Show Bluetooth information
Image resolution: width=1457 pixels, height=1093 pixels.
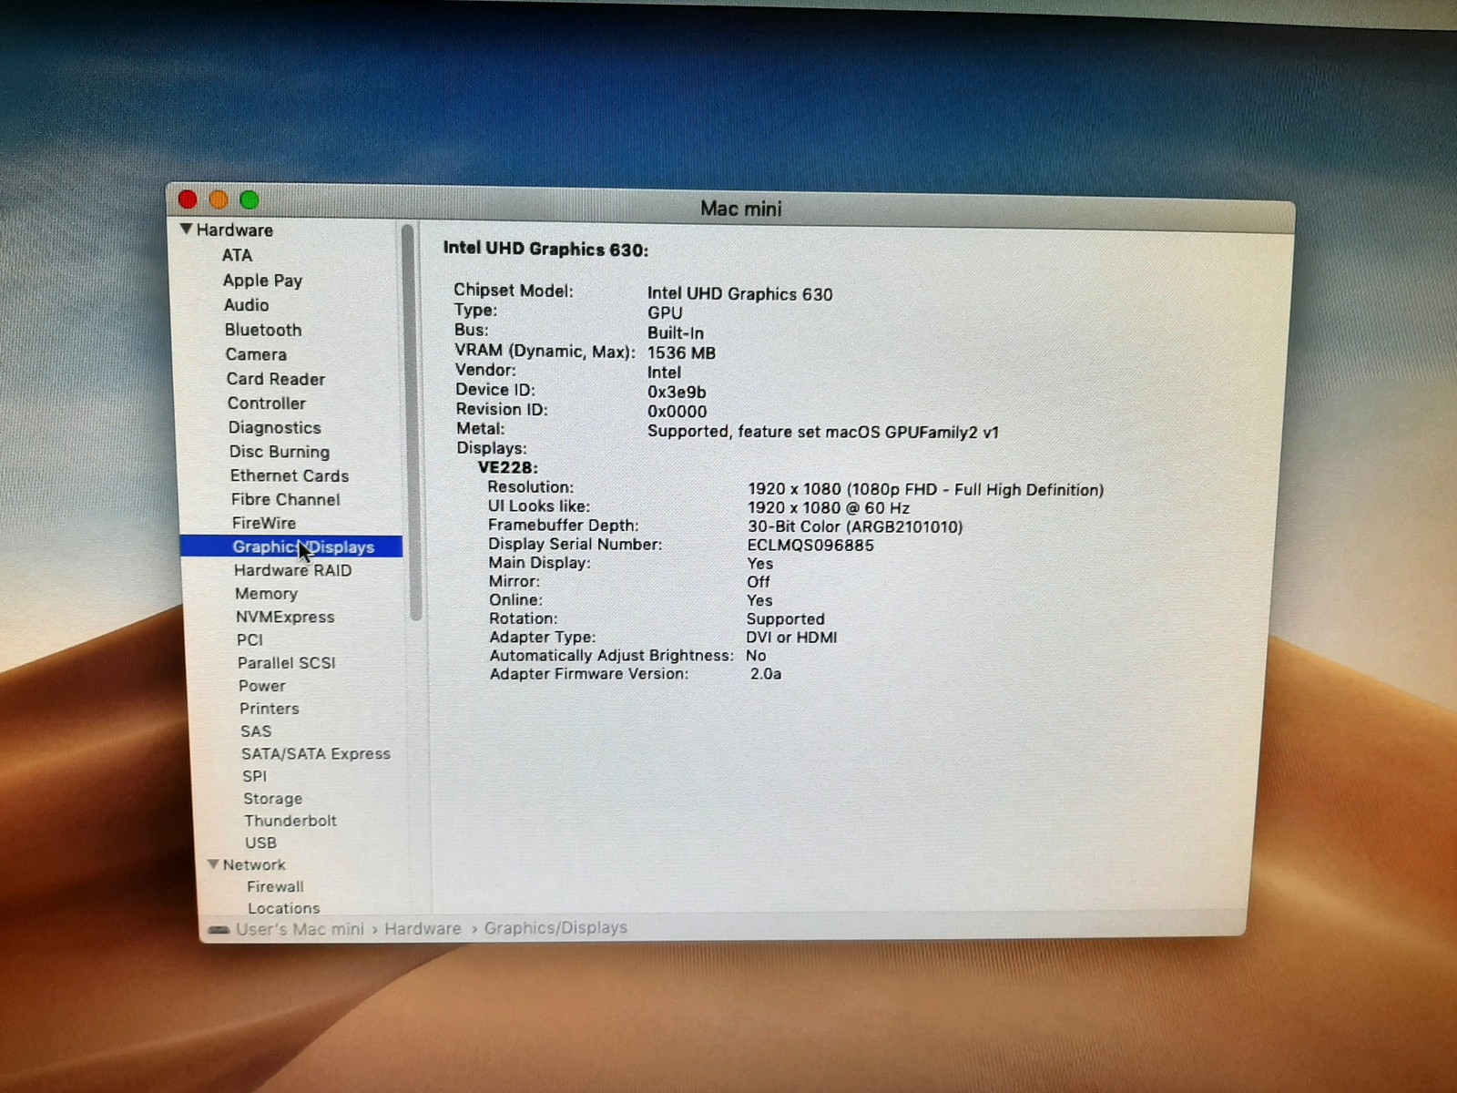[x=263, y=330]
